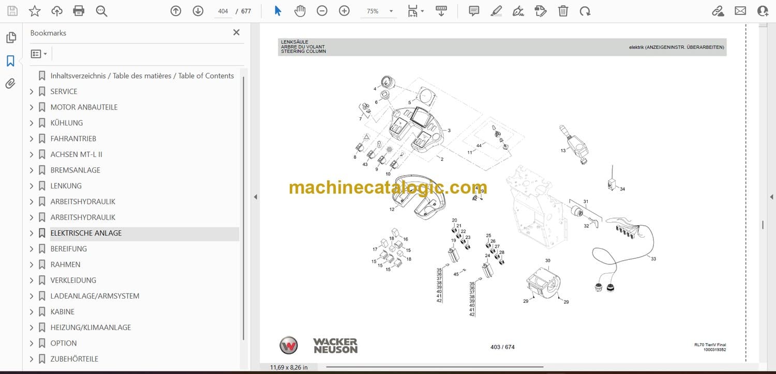Click the upload to cloud icon
The width and height of the screenshot is (776, 374).
coord(57,11)
